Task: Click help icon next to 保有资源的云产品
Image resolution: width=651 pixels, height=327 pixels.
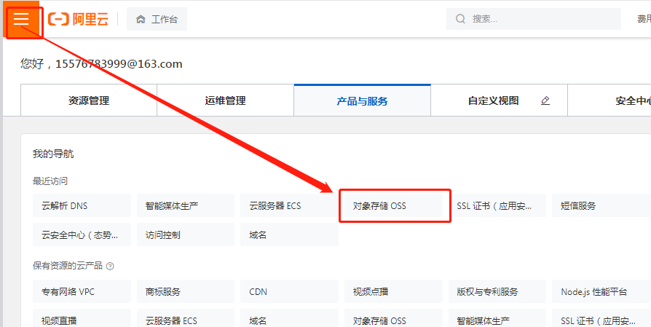Action: [x=110, y=266]
